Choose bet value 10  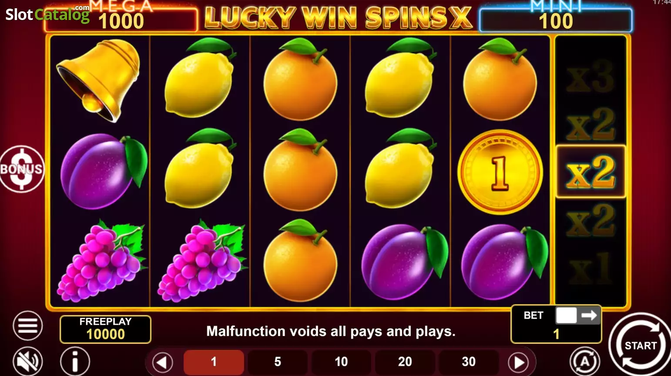tap(341, 362)
